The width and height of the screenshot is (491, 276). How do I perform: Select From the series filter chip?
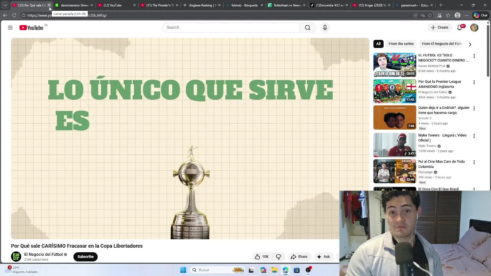(x=401, y=44)
